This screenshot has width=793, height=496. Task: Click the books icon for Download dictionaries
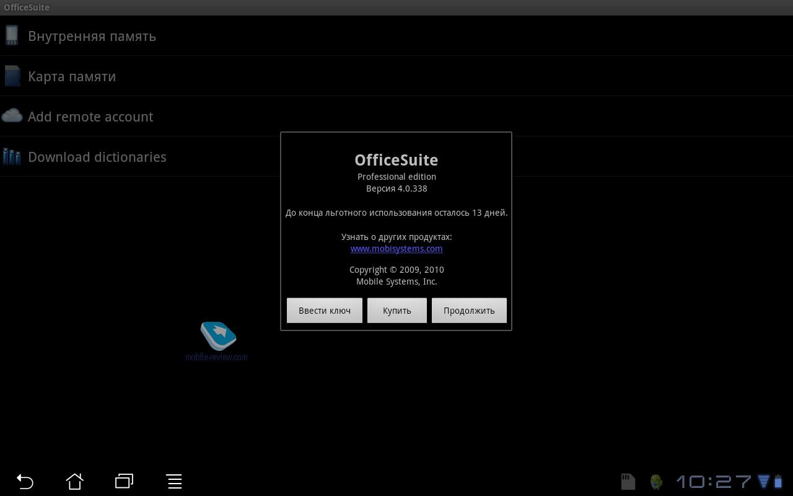12,156
